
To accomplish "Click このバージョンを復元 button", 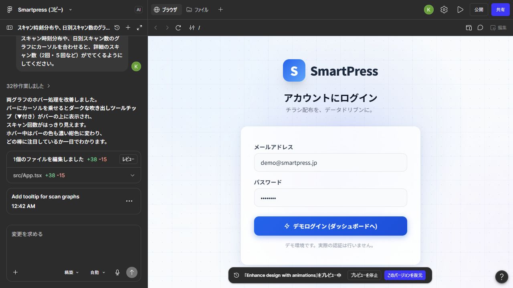I will click(405, 275).
